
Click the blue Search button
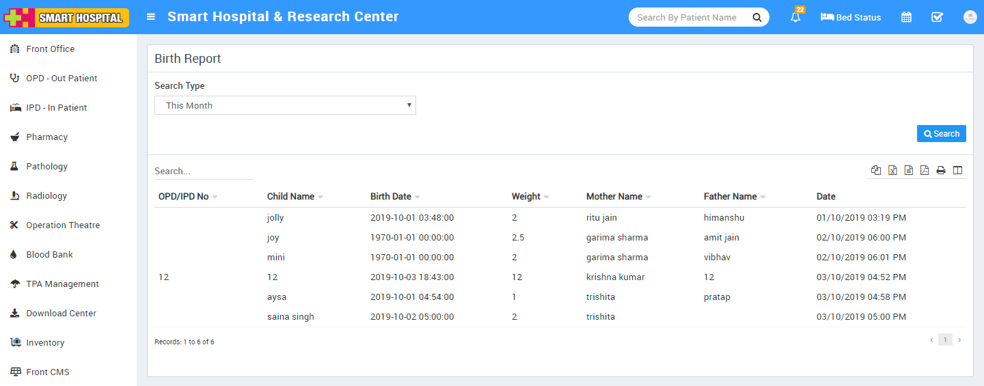(x=941, y=134)
